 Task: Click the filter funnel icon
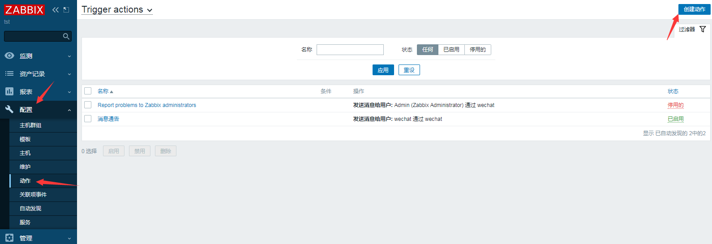pyautogui.click(x=703, y=29)
